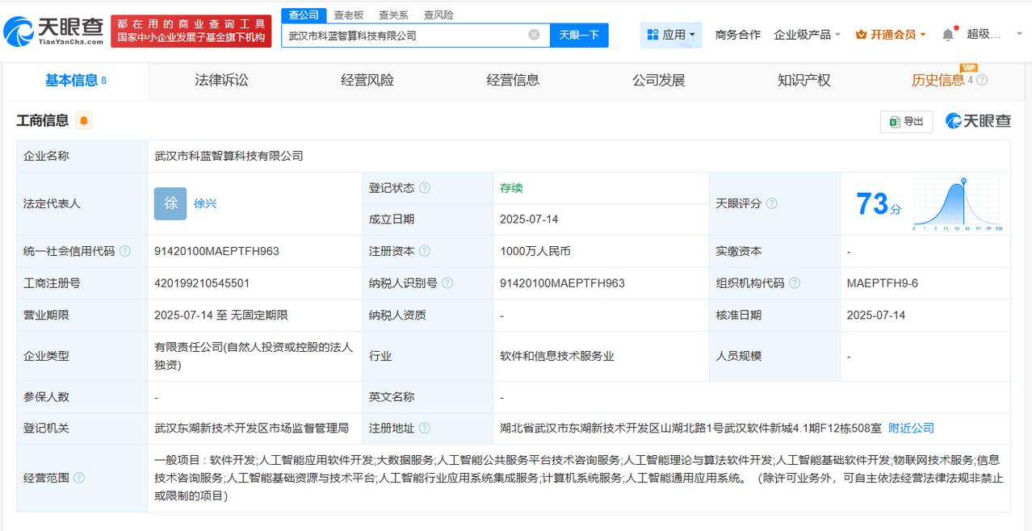
Task: Click the 徐 avatar of the legal representative
Action: tap(170, 203)
